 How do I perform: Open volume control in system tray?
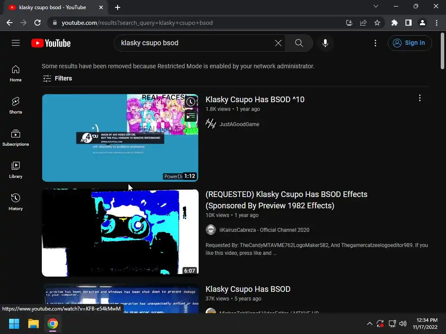(403, 324)
